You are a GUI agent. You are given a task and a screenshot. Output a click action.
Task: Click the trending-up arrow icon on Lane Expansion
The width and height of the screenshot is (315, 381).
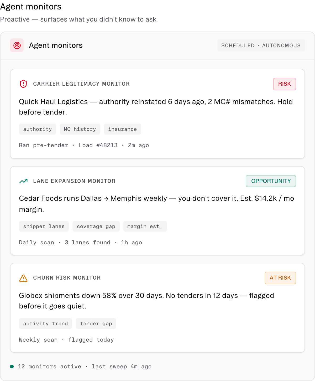(23, 181)
